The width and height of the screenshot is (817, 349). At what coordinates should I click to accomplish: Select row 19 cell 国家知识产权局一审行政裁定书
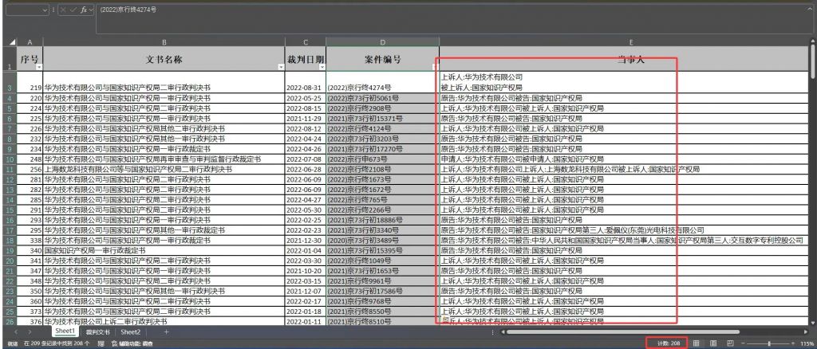point(164,250)
